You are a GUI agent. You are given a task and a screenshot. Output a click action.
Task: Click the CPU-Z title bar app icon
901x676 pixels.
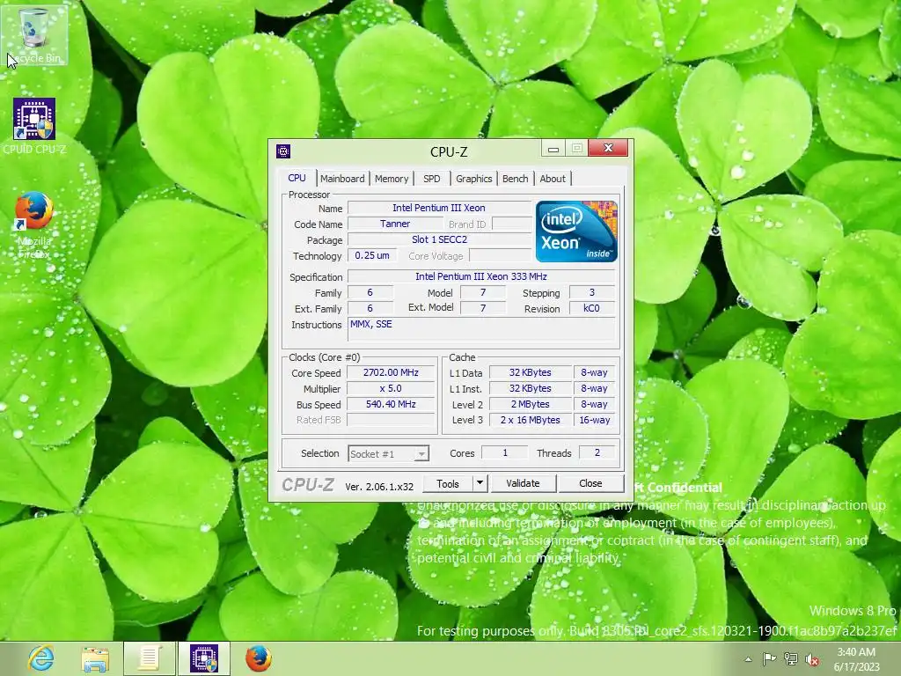coord(283,151)
